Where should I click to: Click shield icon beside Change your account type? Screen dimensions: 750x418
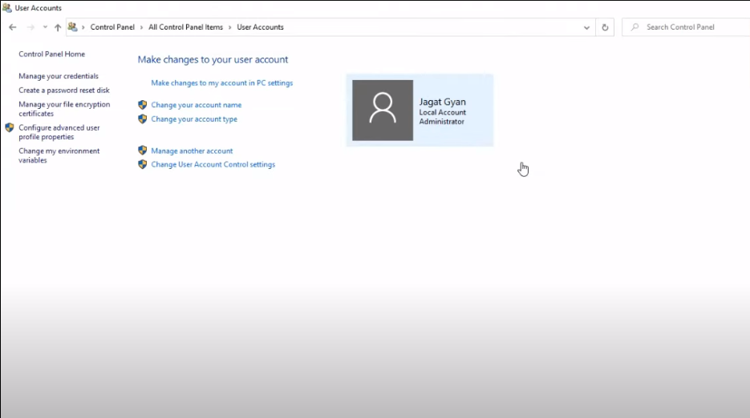142,119
